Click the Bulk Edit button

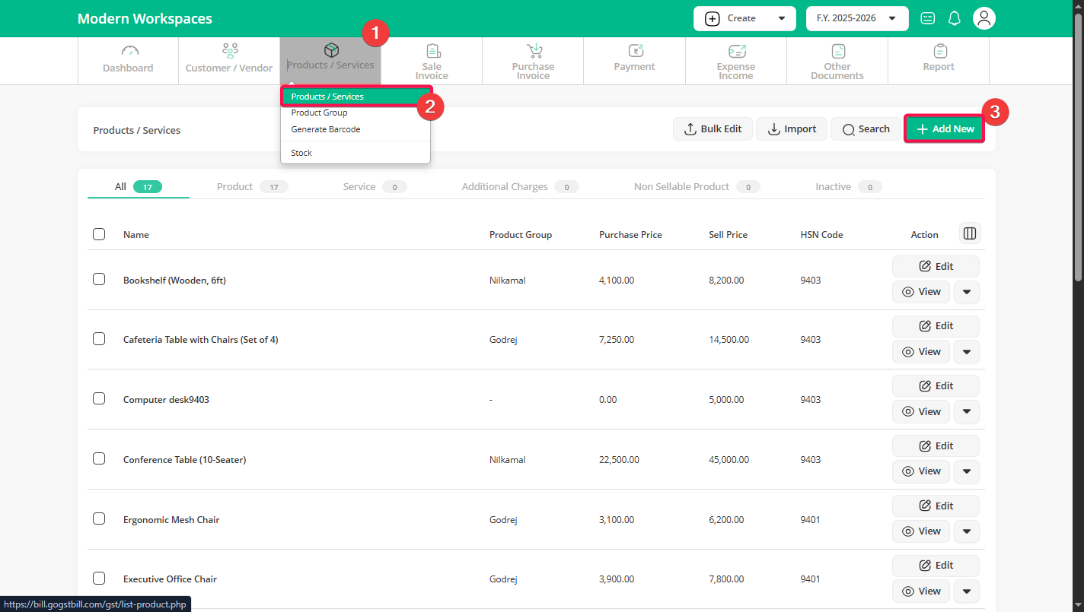tap(713, 129)
